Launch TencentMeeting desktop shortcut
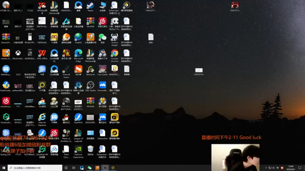Image resolution: width=305 pixels, height=171 pixels. pos(103,86)
